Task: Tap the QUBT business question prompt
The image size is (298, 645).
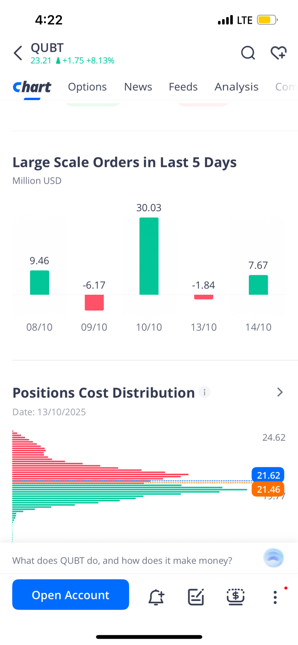Action: click(x=122, y=561)
